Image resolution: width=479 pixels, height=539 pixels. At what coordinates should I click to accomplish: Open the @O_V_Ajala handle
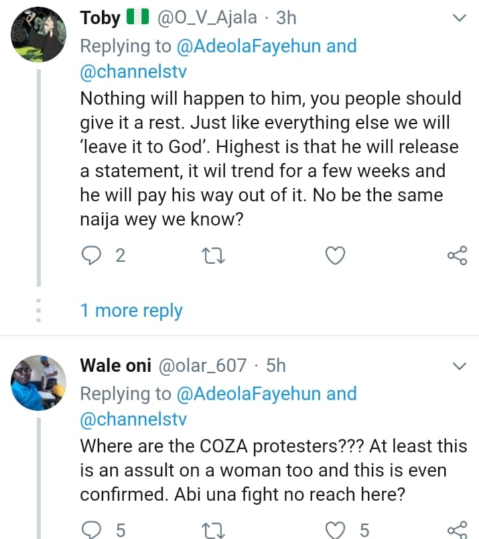[x=207, y=18]
